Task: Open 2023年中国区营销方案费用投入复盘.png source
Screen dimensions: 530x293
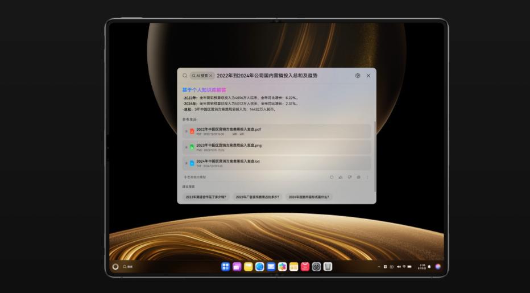Action: 276,147
